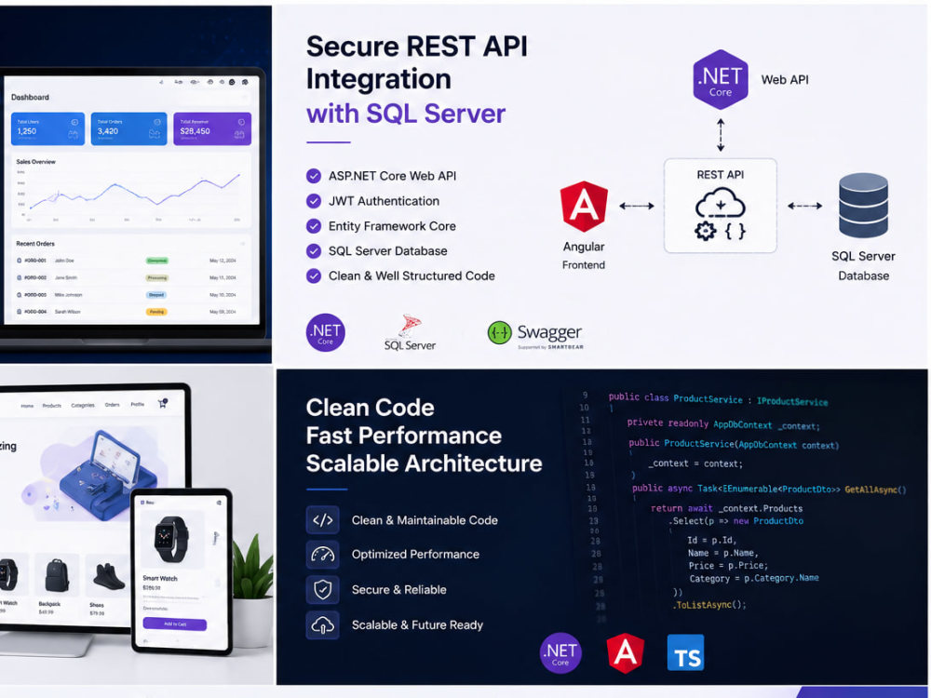Image resolution: width=931 pixels, height=698 pixels.
Task: Select the Total Orders card showing 3,420
Action: (128, 128)
